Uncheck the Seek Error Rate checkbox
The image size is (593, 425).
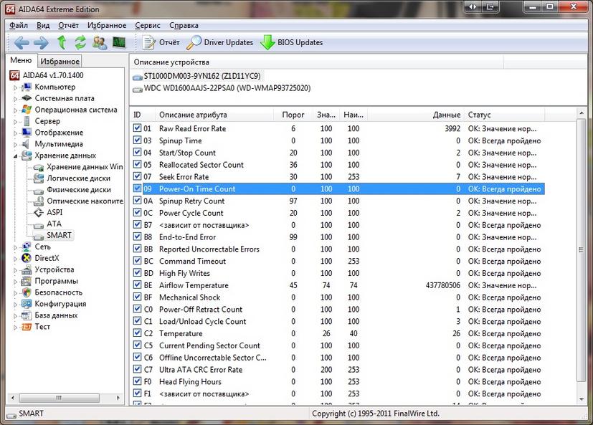point(137,176)
